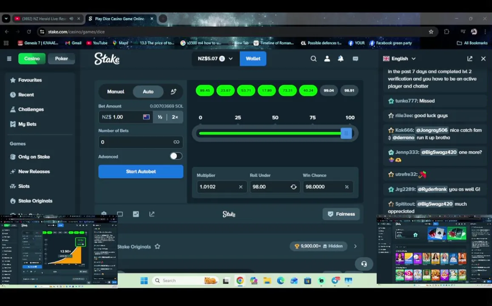
Task: Expand the arrow beside 9,900.00× Hidden
Action: pos(355,246)
